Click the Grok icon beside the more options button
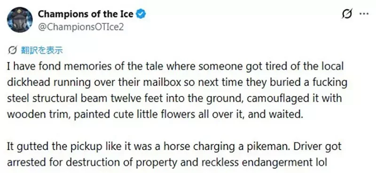The height and width of the screenshot is (173, 376). coord(347,14)
